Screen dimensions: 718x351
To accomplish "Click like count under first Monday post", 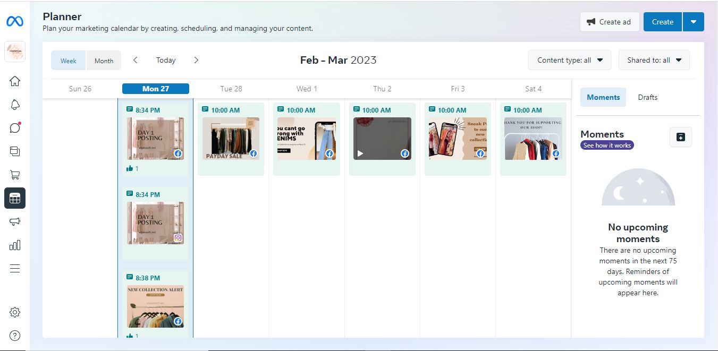I will pos(132,168).
